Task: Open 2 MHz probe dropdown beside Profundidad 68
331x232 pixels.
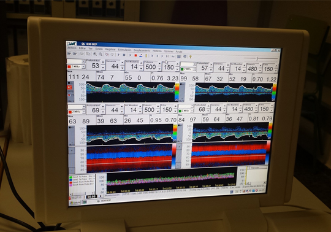Action: click(191, 111)
